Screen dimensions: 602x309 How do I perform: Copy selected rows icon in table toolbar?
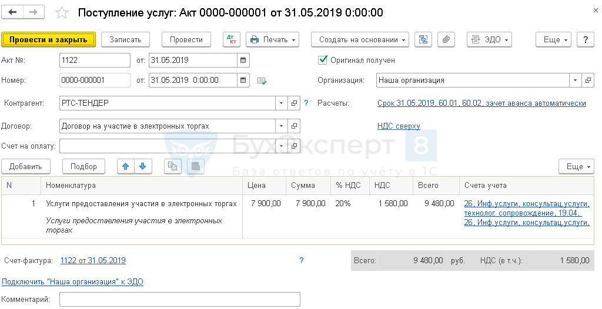click(172, 166)
